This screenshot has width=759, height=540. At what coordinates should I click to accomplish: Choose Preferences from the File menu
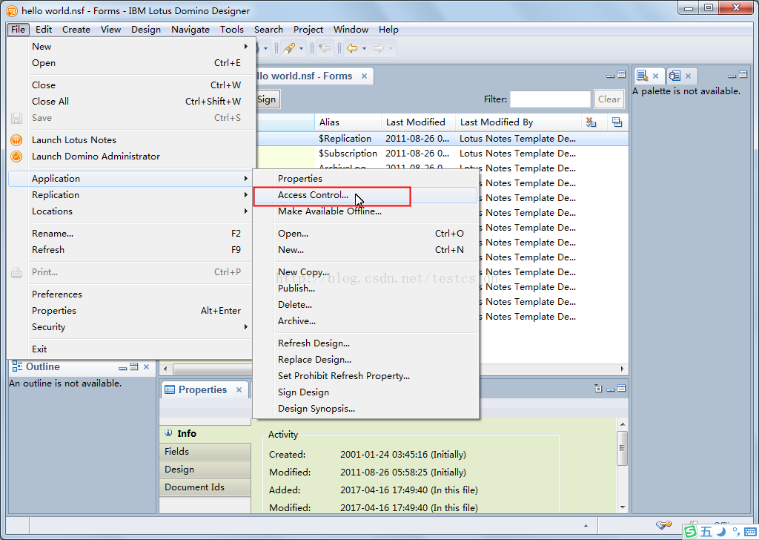130,294
